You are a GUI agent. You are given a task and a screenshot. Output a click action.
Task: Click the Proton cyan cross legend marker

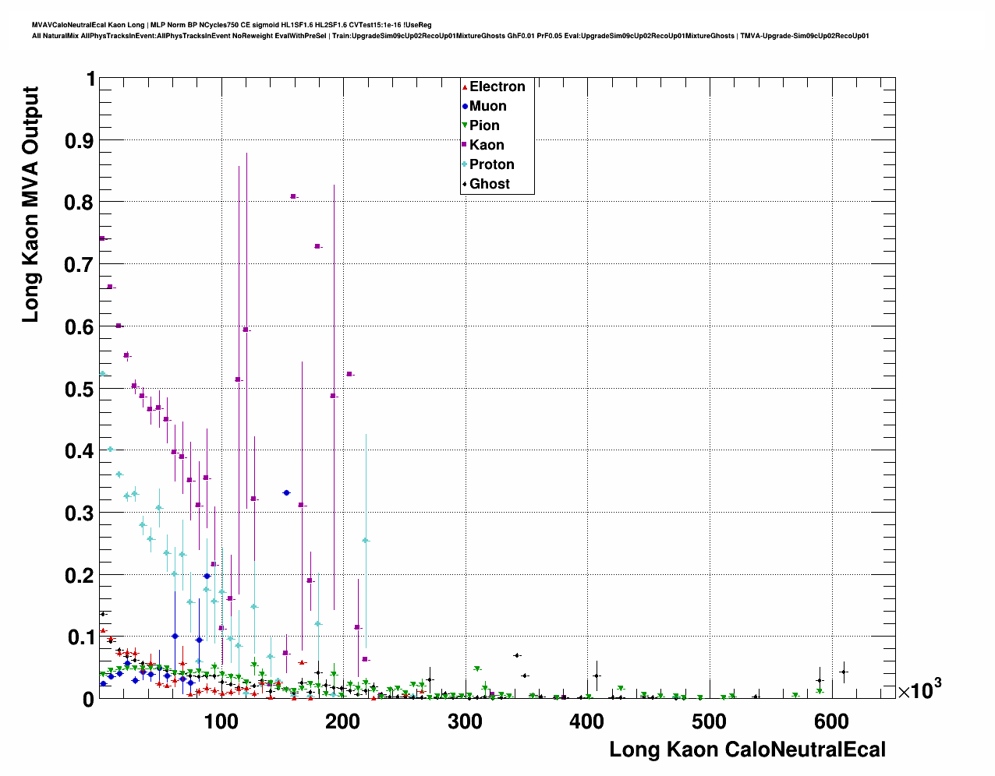pyautogui.click(x=465, y=165)
